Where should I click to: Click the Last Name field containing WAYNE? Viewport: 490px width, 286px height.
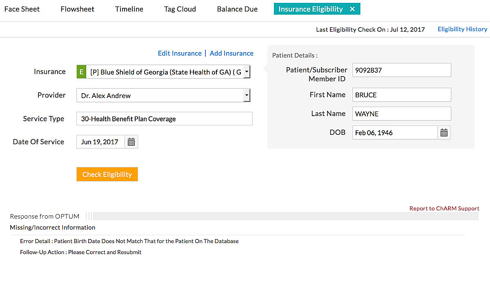pos(401,114)
